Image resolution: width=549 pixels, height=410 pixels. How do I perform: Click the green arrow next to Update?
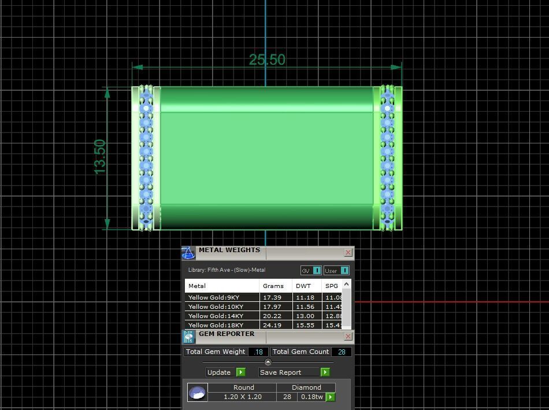(241, 372)
